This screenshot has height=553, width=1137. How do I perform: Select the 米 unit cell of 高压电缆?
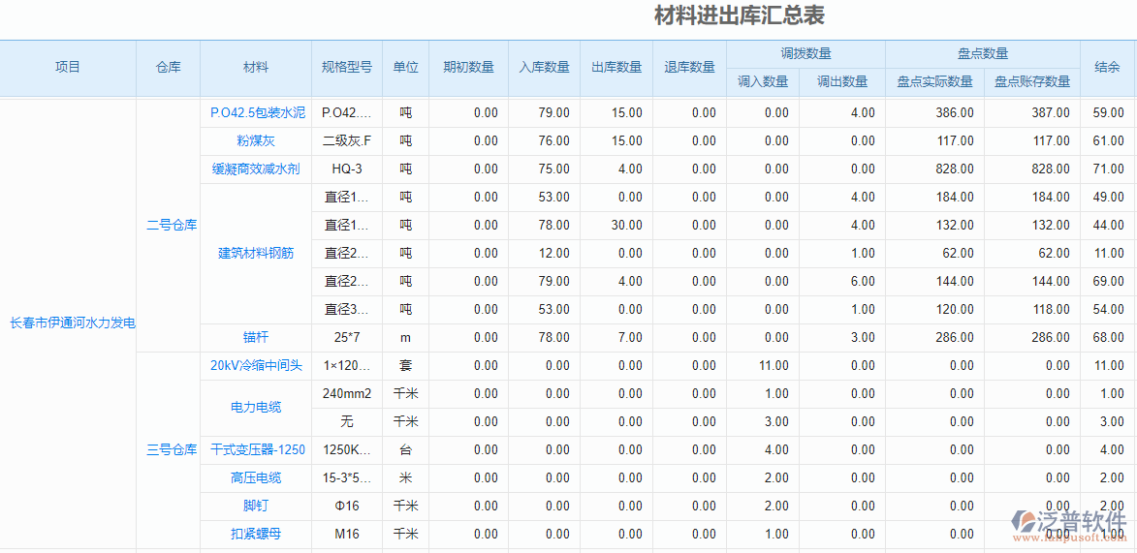click(x=406, y=477)
